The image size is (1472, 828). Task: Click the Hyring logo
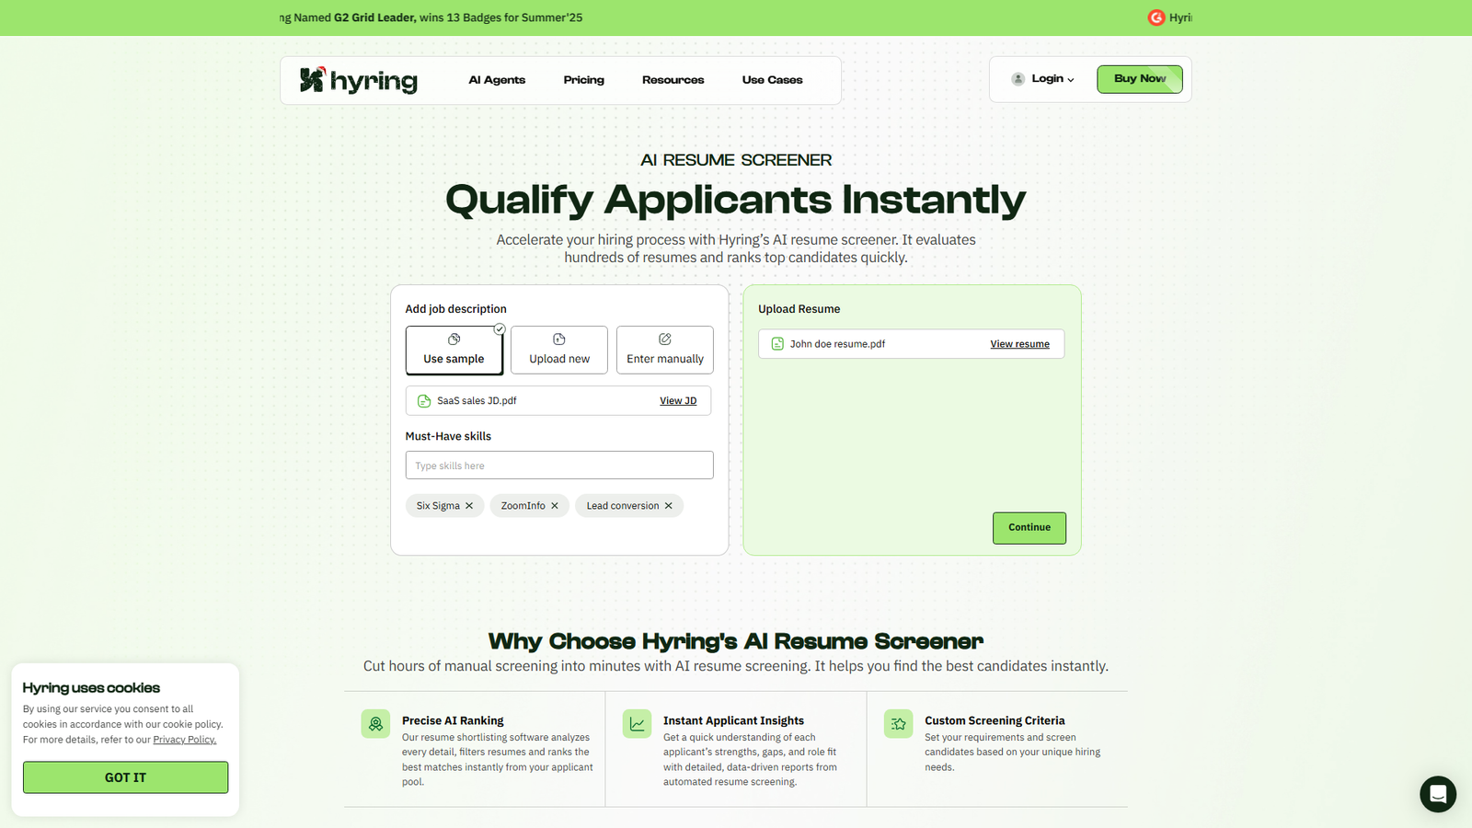coord(357,81)
